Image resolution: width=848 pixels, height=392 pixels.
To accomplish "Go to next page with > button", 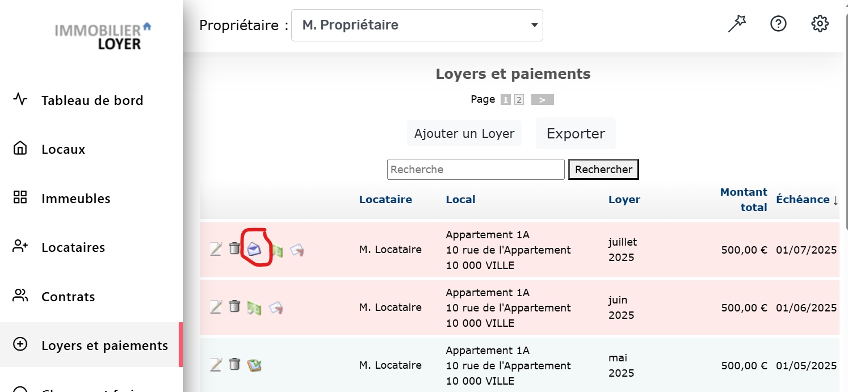I will pyautogui.click(x=542, y=100).
